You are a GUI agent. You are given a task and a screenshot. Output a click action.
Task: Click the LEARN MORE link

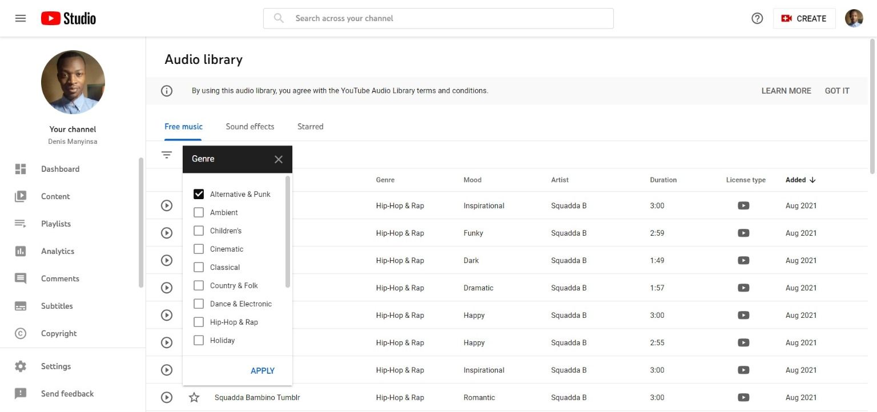click(x=786, y=91)
